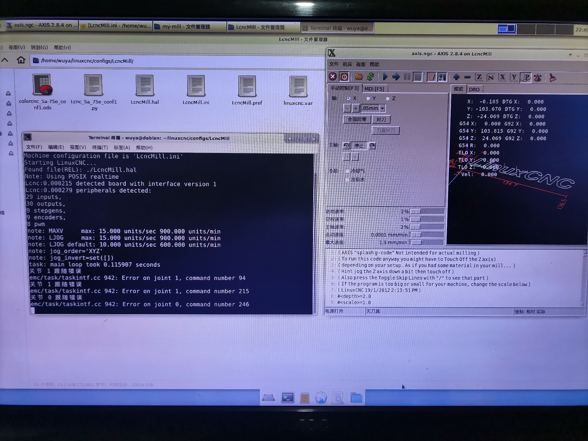Screen dimensions: 588x441
Task: Enable 冷却水 flood coolant checkbox
Action: (x=347, y=179)
